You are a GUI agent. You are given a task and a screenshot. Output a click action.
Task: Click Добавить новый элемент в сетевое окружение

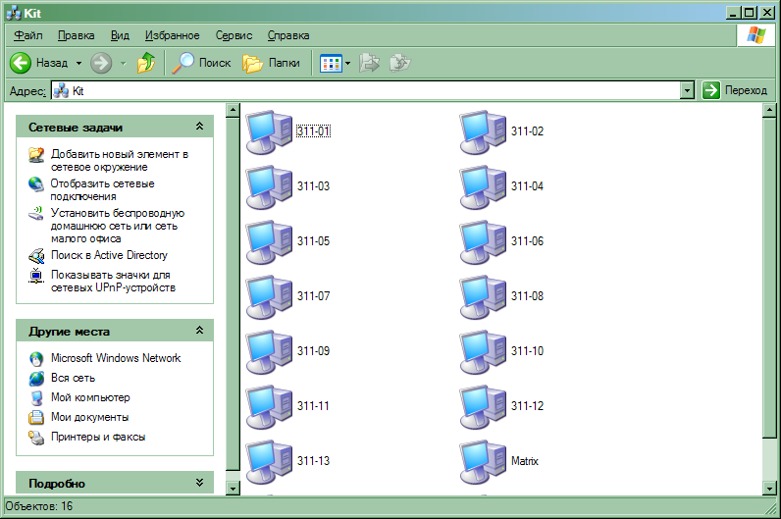click(120, 160)
